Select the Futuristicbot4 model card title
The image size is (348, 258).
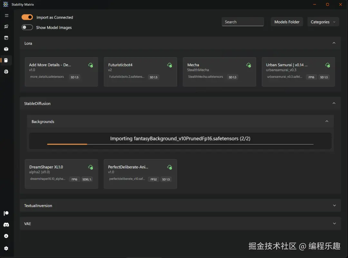point(120,65)
